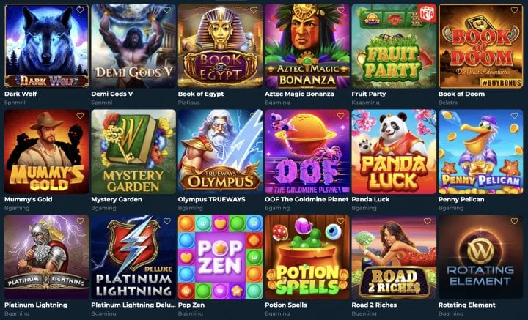Favorite Rotating Element via heart icon
Image resolution: width=528 pixels, height=320 pixels.
click(514, 221)
